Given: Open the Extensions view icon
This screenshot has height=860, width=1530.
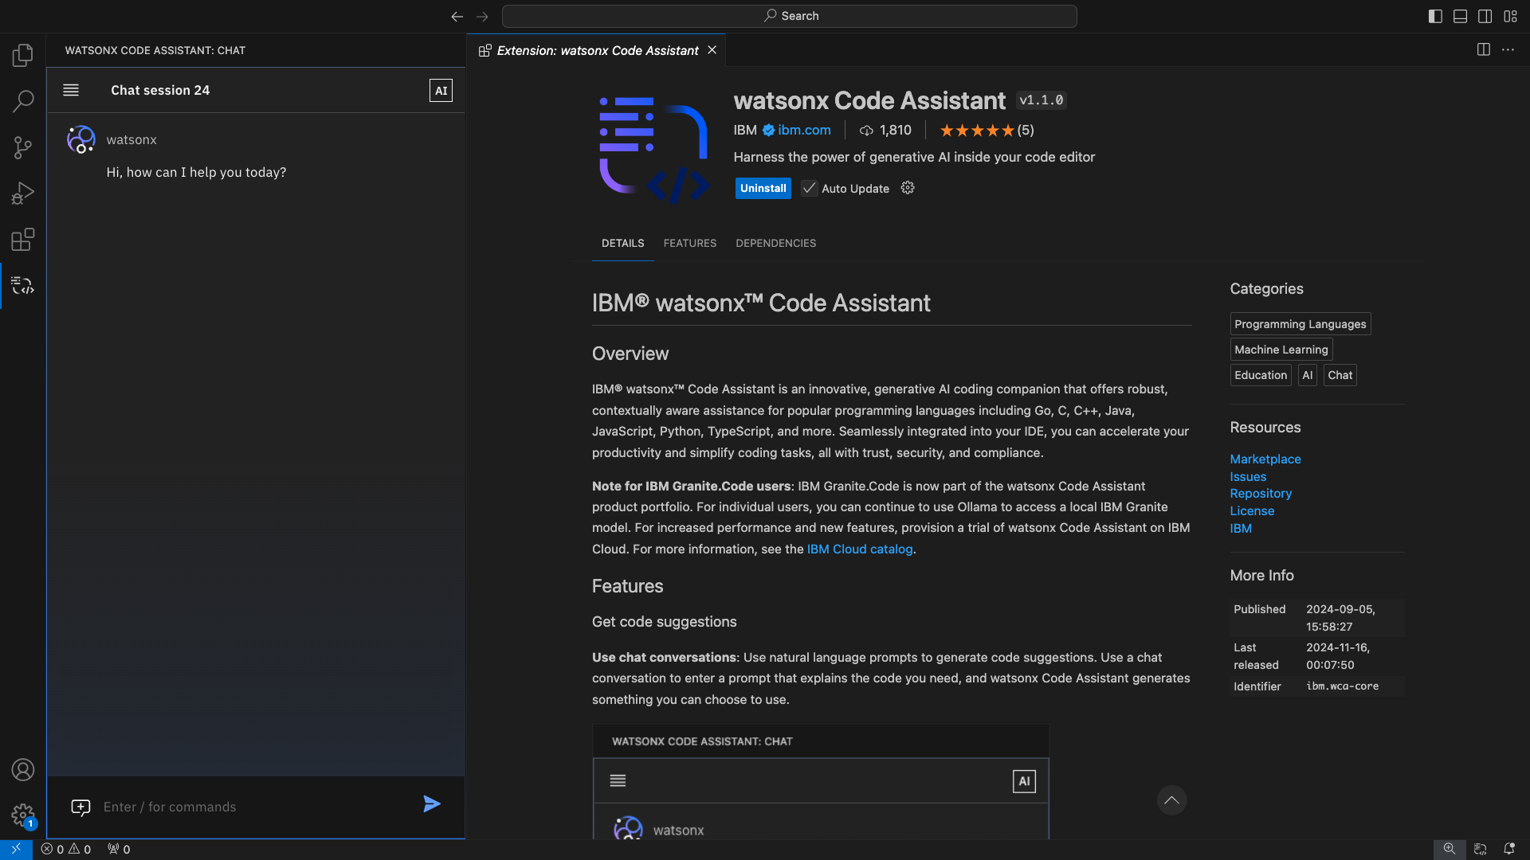Looking at the screenshot, I should click(x=23, y=240).
